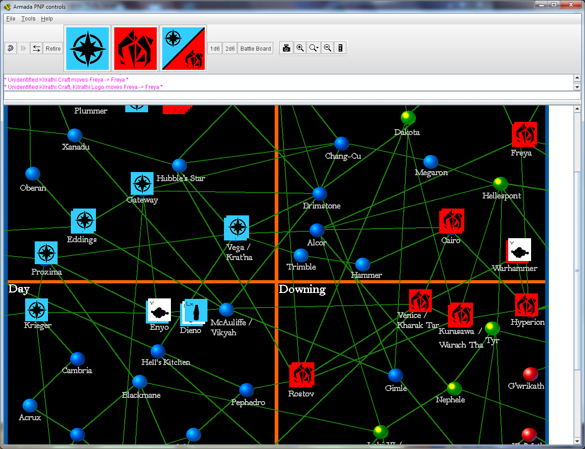Open the blue Confederation compass panel

[x=87, y=48]
